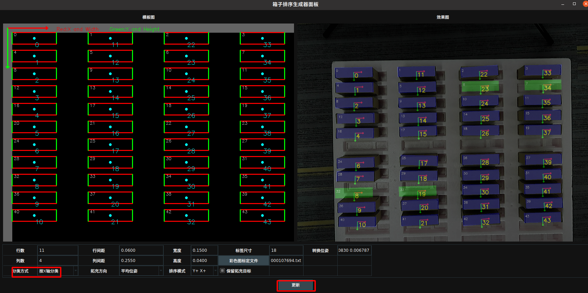
Task: Maximize the 箱子排序生成器面板 window
Action: pos(574,4)
